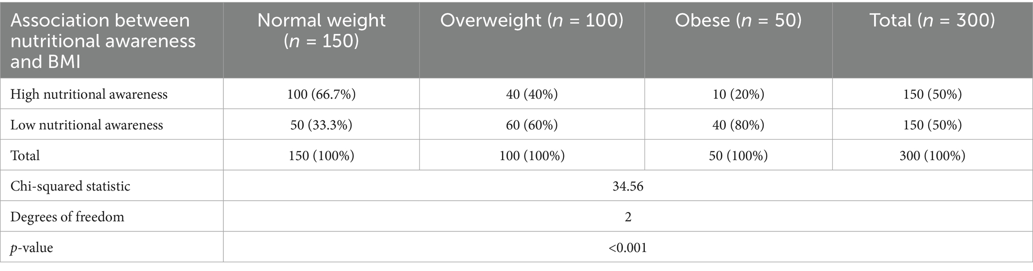This screenshot has height=271, width=1033.
Task: Click the 'Degrees of freedom' row label
Action: tap(67, 217)
